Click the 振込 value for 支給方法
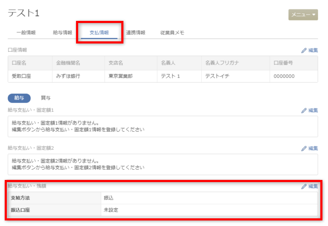 pyautogui.click(x=108, y=198)
